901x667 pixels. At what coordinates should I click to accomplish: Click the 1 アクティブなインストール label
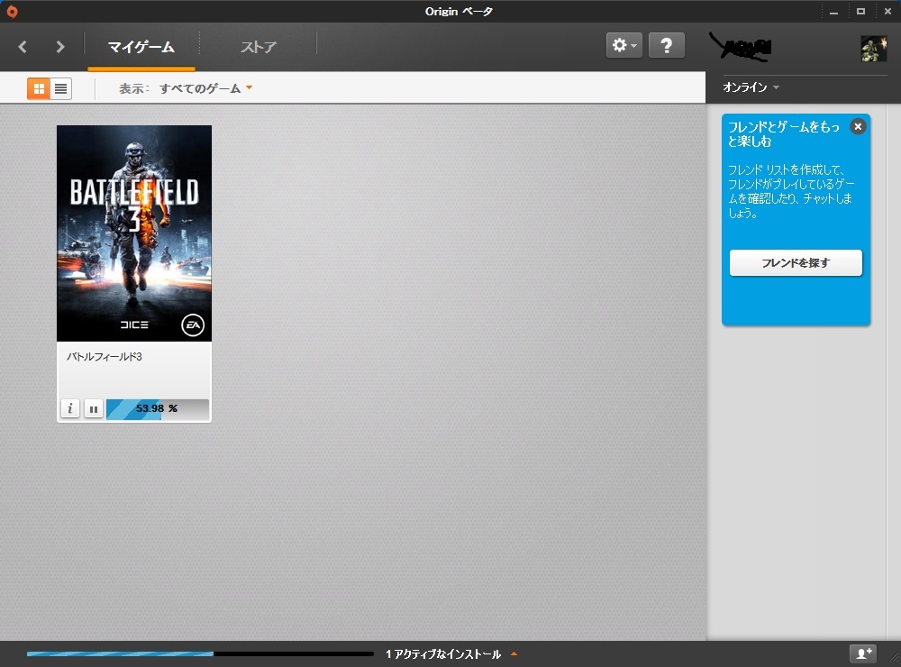pos(443,653)
